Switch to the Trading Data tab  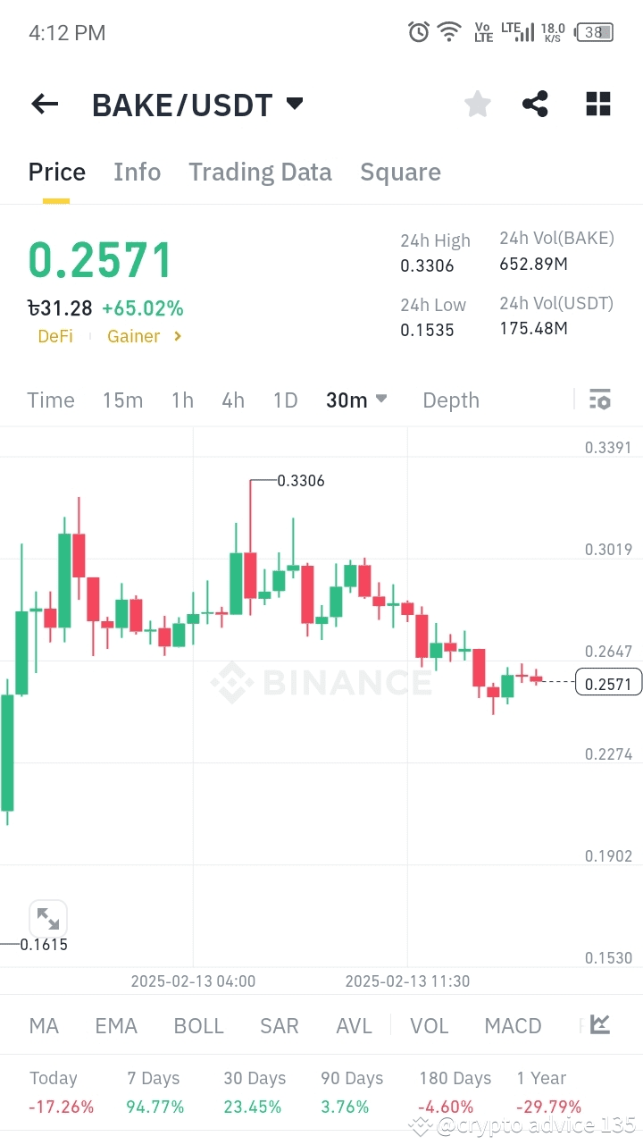click(260, 172)
